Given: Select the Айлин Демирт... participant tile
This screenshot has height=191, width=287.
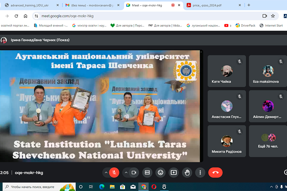Looking at the screenshot, I should (268, 106).
